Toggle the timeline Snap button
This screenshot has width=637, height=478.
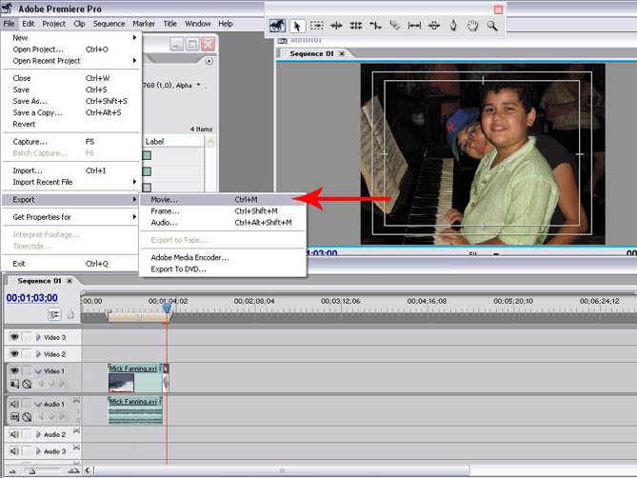pyautogui.click(x=55, y=314)
